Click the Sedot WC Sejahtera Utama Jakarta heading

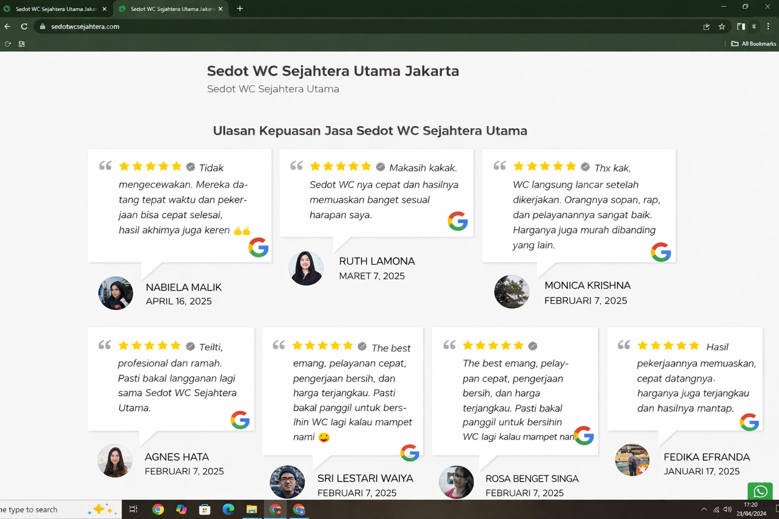[333, 71]
